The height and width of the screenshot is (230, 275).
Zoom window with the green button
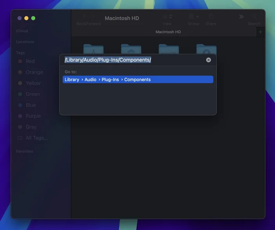33,18
